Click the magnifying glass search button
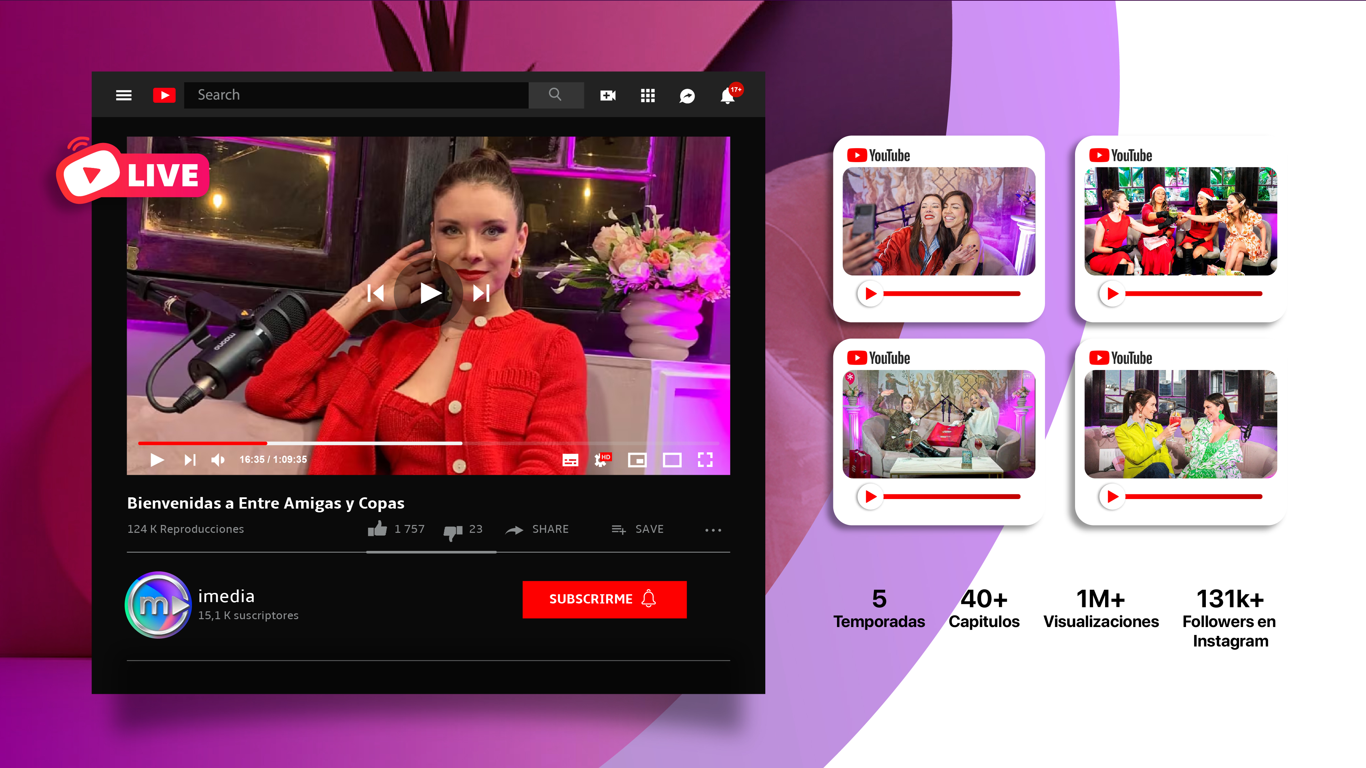The width and height of the screenshot is (1366, 768). point(556,95)
